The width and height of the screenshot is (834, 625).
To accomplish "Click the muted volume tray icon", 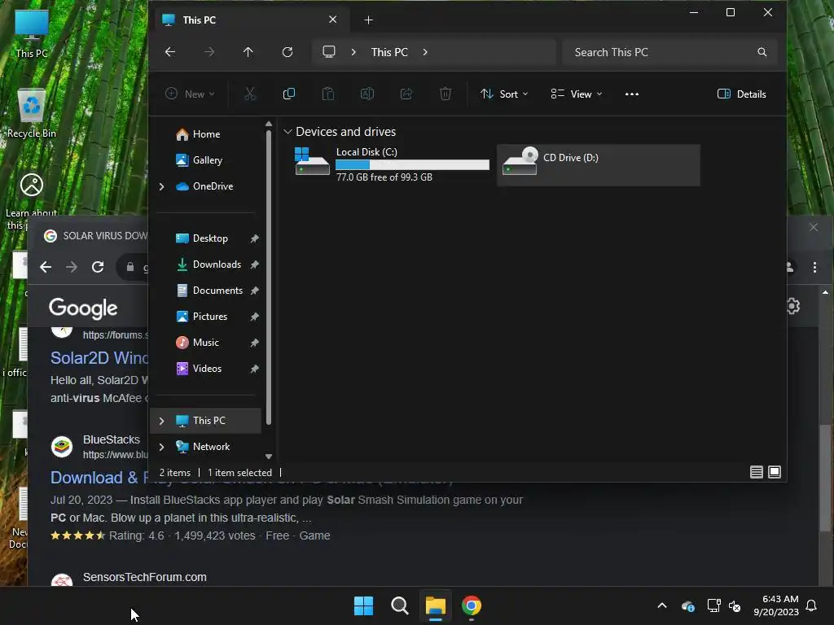I will [735, 605].
